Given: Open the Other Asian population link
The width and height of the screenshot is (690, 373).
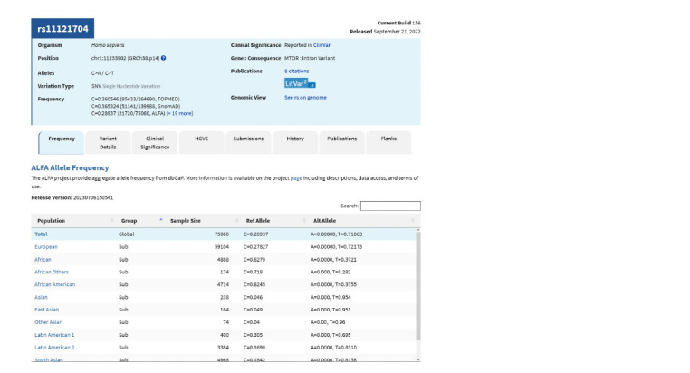Looking at the screenshot, I should click(x=48, y=322).
